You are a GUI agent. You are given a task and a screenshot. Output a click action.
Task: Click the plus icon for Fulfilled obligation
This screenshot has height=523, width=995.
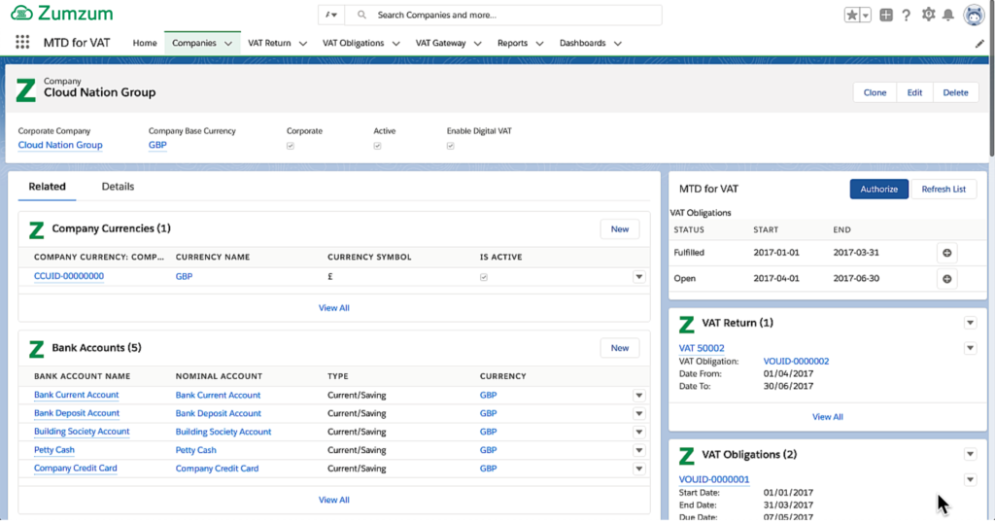pyautogui.click(x=946, y=253)
